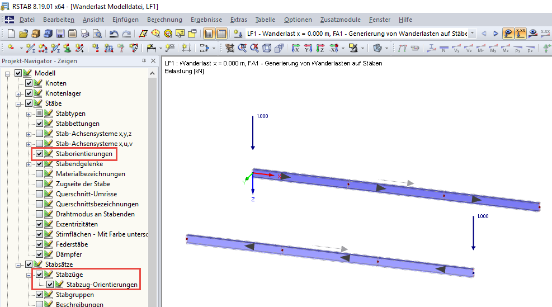Open a model file with the folder icon
Screen dimensions: 552x307
coord(23,34)
